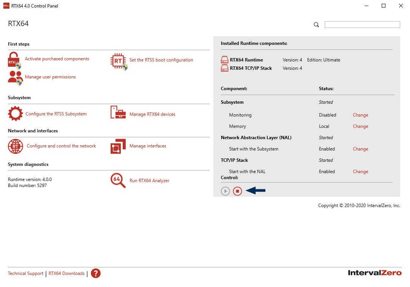This screenshot has height=287, width=410.
Task: Click the 64 magnifier Analyzer icon
Action: tap(118, 180)
